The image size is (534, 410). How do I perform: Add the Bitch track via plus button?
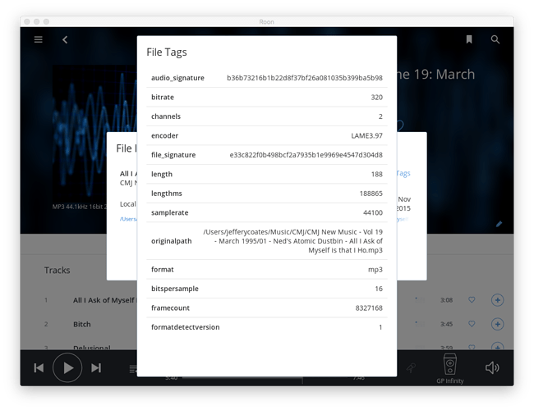point(497,324)
